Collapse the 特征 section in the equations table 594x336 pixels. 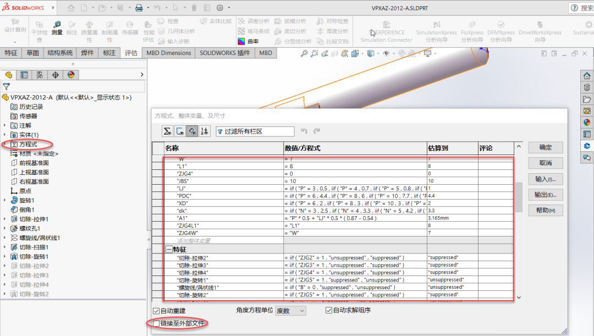169,249
